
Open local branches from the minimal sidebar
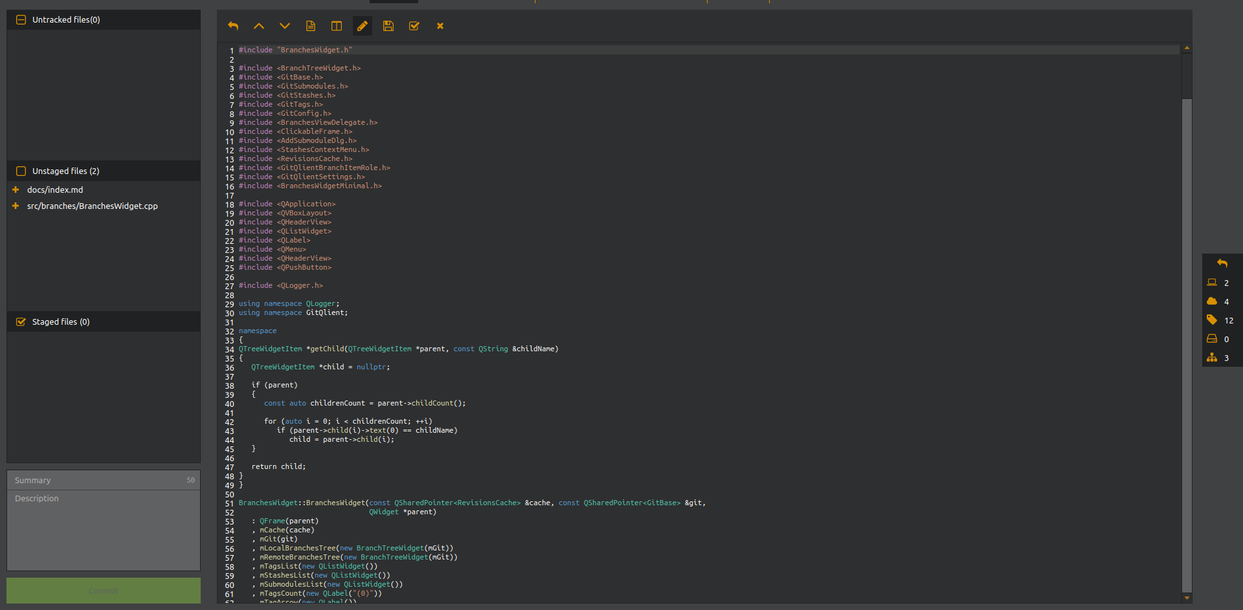(x=1213, y=282)
